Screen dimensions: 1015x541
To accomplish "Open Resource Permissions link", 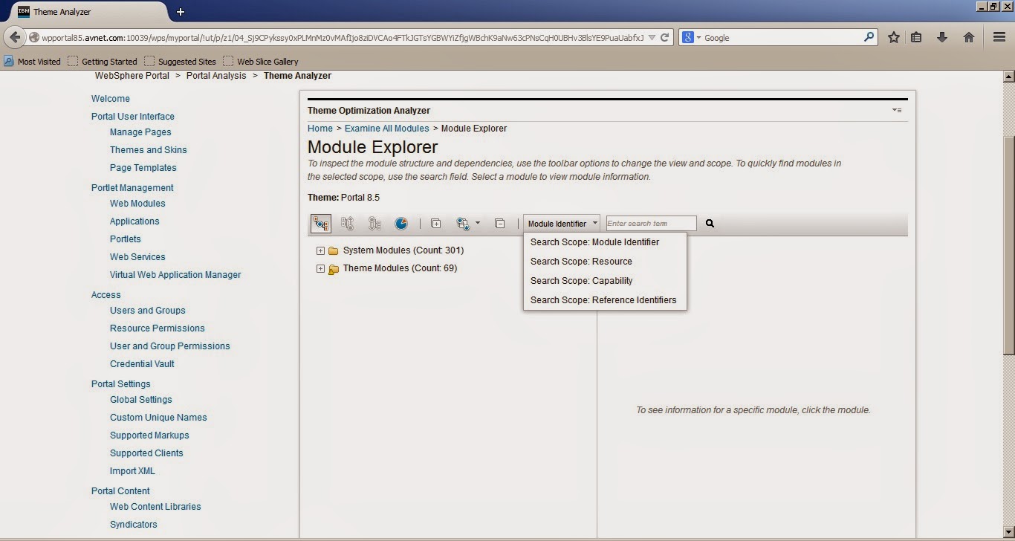I will point(158,328).
